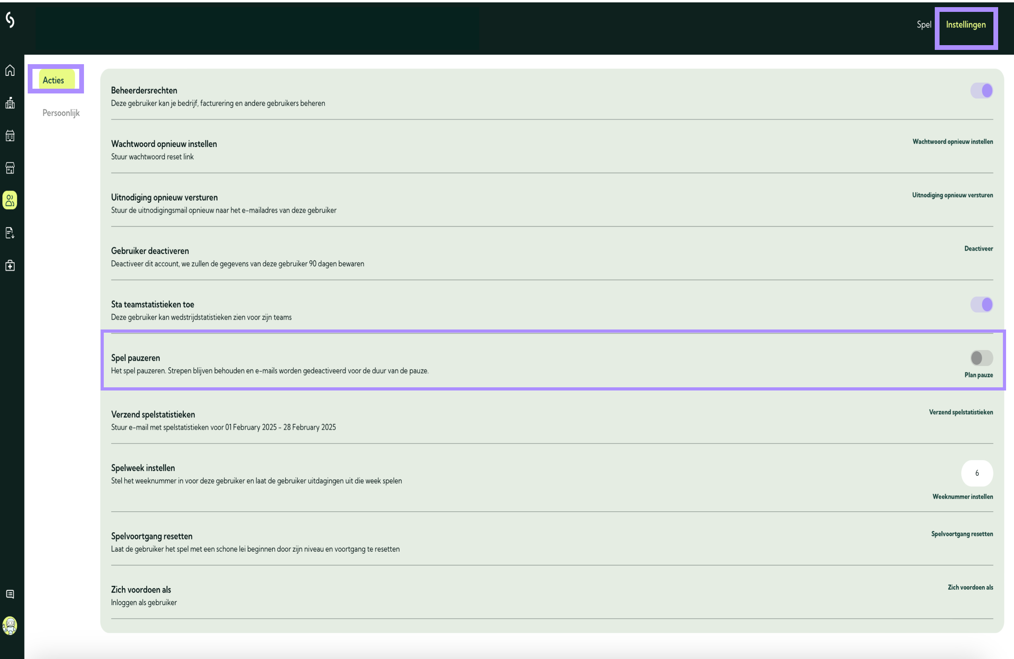Image resolution: width=1014 pixels, height=659 pixels.
Task: Click the Beheerdersrechten heading
Action: [144, 90]
